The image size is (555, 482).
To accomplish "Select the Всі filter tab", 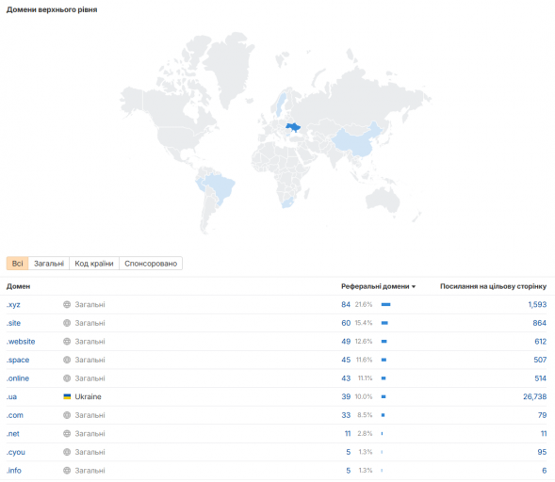I will coord(17,264).
